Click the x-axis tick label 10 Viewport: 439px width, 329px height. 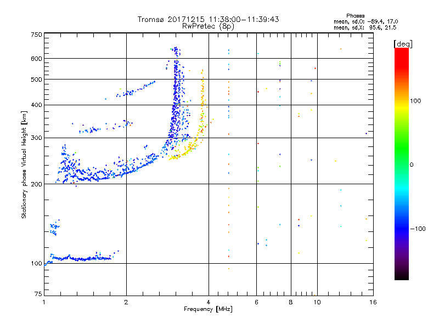pyautogui.click(x=317, y=302)
